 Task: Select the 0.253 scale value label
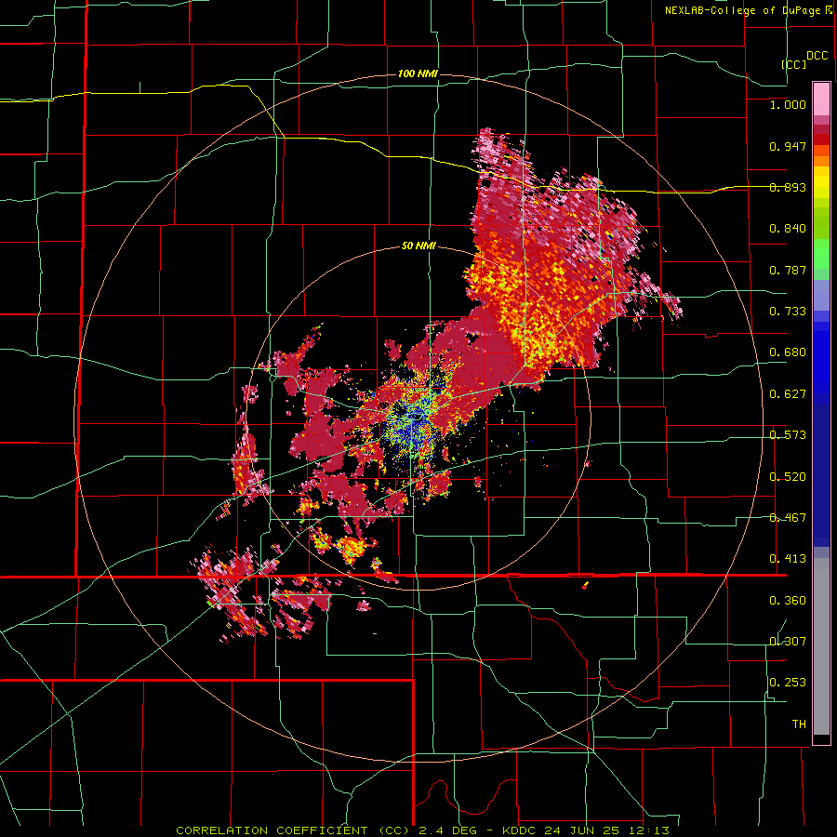[788, 683]
